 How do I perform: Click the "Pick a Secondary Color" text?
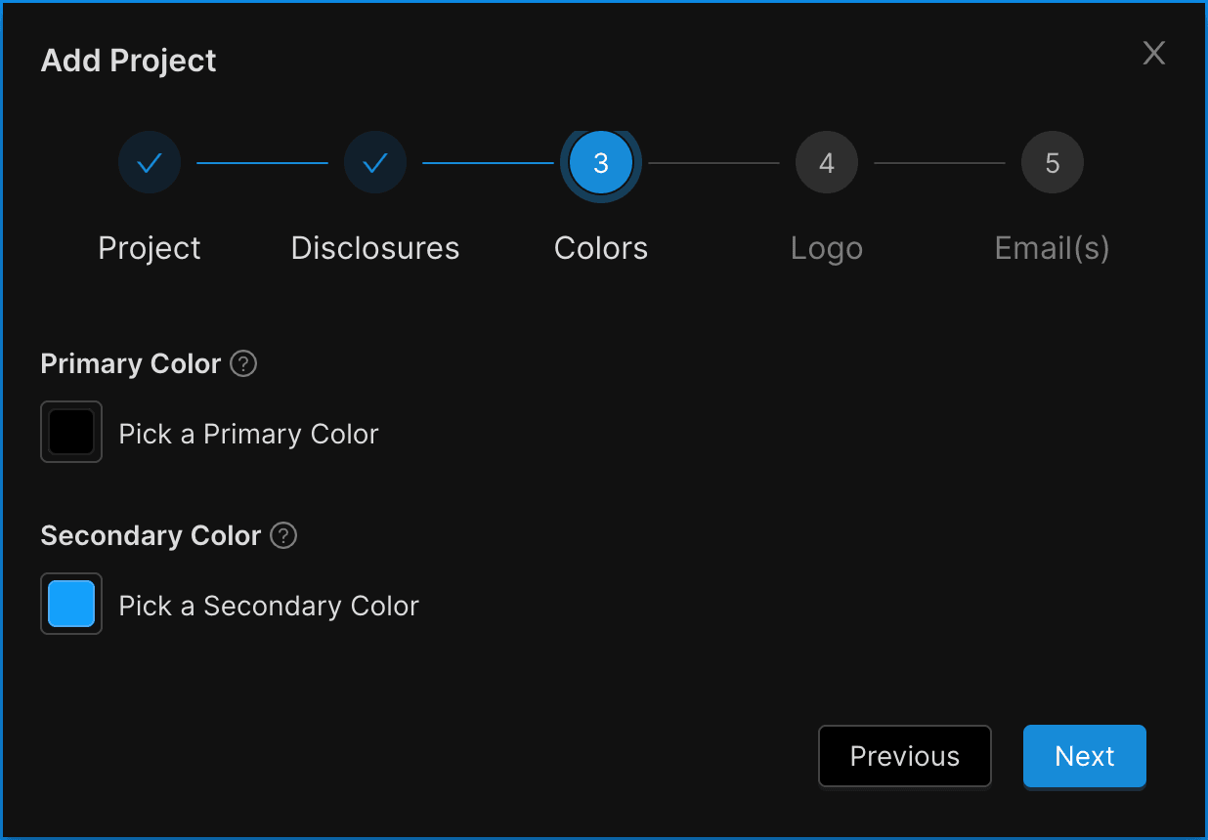[x=269, y=606]
